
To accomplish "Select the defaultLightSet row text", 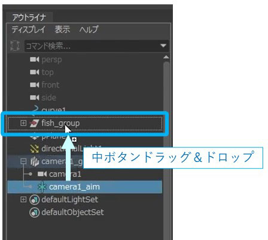I will coord(70,200).
